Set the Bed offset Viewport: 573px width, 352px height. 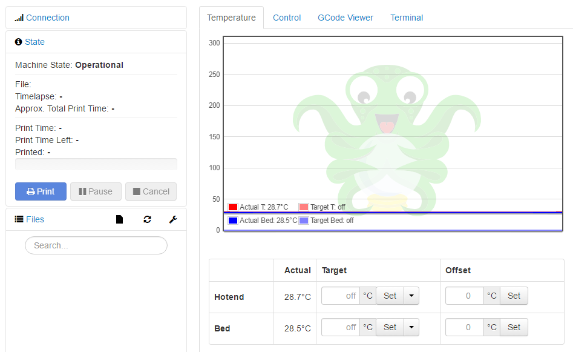tap(514, 327)
